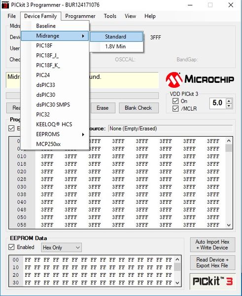The width and height of the screenshot is (242, 296).
Task: Open the Hex Only dropdown
Action: [x=61, y=248]
